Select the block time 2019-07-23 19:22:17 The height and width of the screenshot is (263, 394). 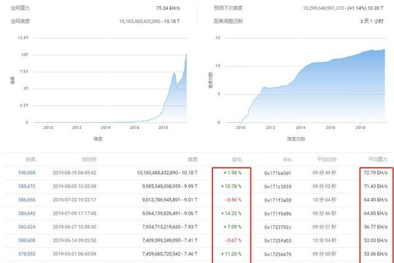[75, 200]
